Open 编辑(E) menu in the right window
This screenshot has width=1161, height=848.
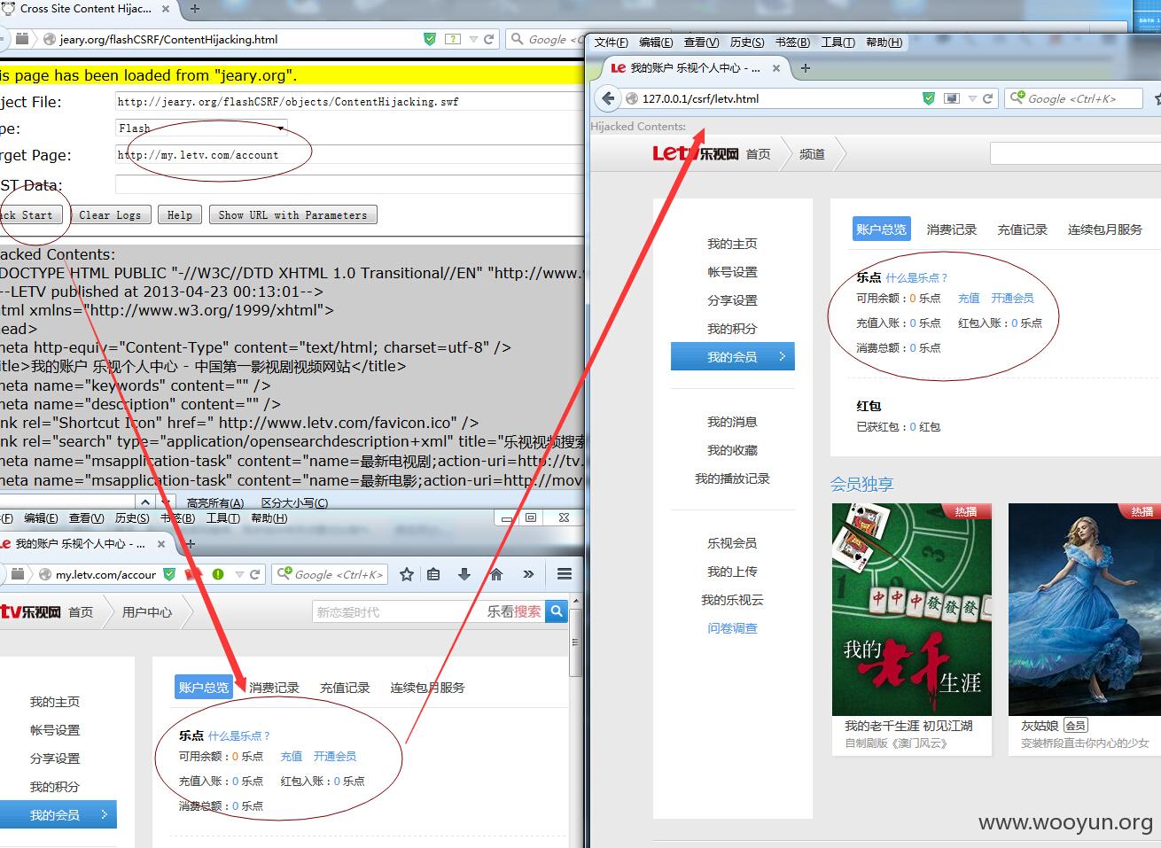click(656, 43)
